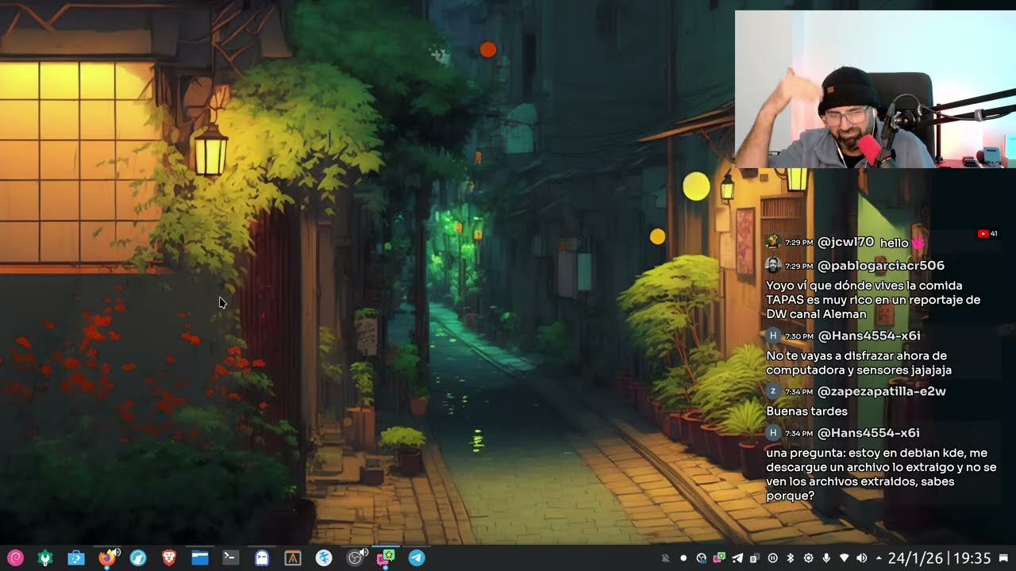Open the green gear wrench app in taskbar
The height and width of the screenshot is (571, 1016).
(45, 558)
